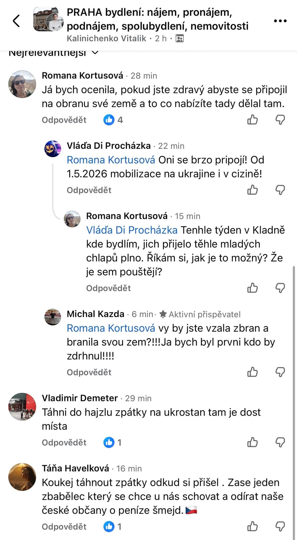Like Vláďa Di Procházka's reply
Image resolution: width=297 pixels, height=540 pixels.
[x=252, y=190]
